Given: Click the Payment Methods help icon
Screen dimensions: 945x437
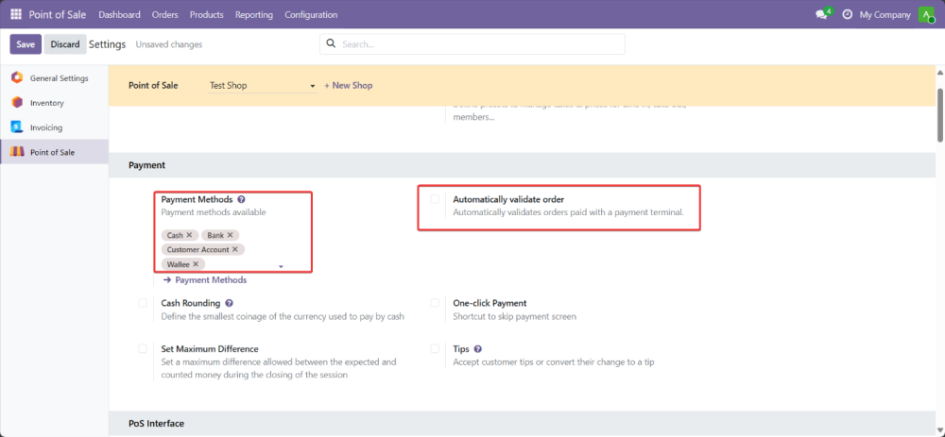Looking at the screenshot, I should (x=242, y=200).
